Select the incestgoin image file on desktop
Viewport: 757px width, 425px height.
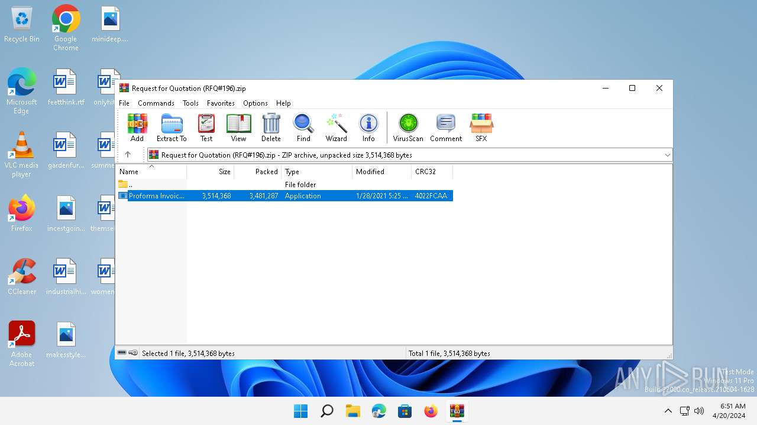pos(66,214)
